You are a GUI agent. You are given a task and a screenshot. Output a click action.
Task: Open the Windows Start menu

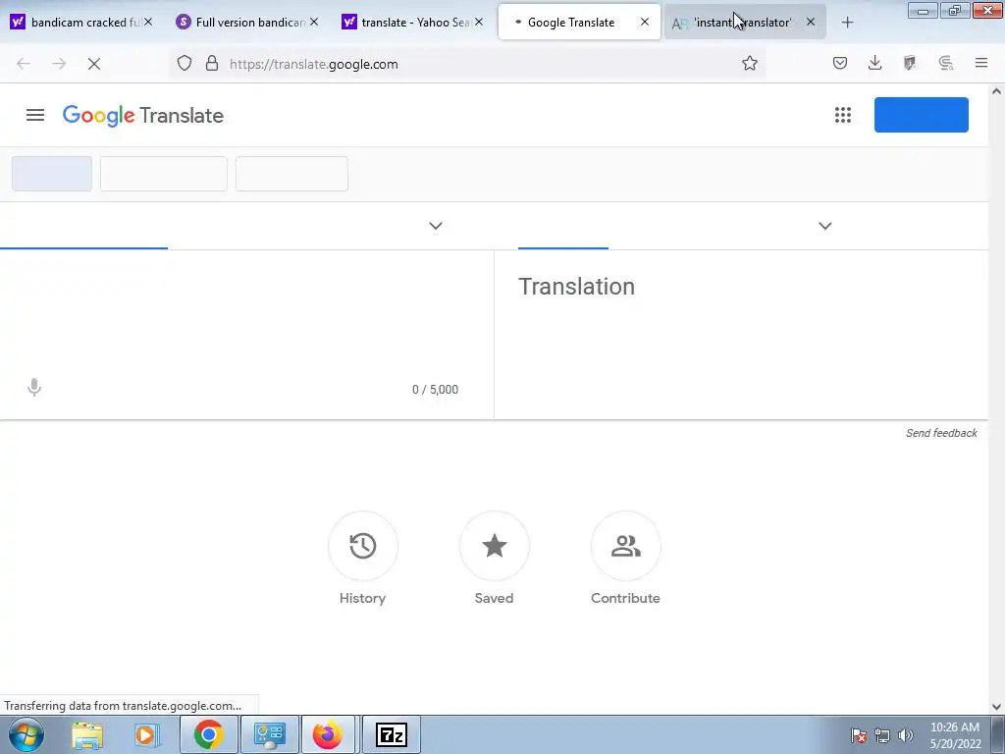[26, 734]
